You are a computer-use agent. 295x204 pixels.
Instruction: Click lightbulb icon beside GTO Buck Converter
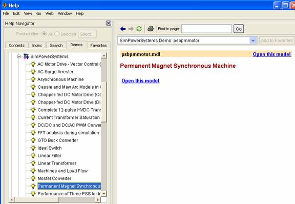point(33,140)
